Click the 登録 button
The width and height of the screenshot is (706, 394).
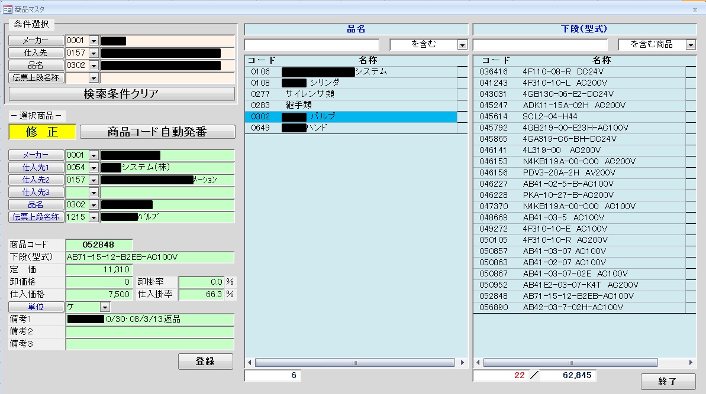[205, 362]
